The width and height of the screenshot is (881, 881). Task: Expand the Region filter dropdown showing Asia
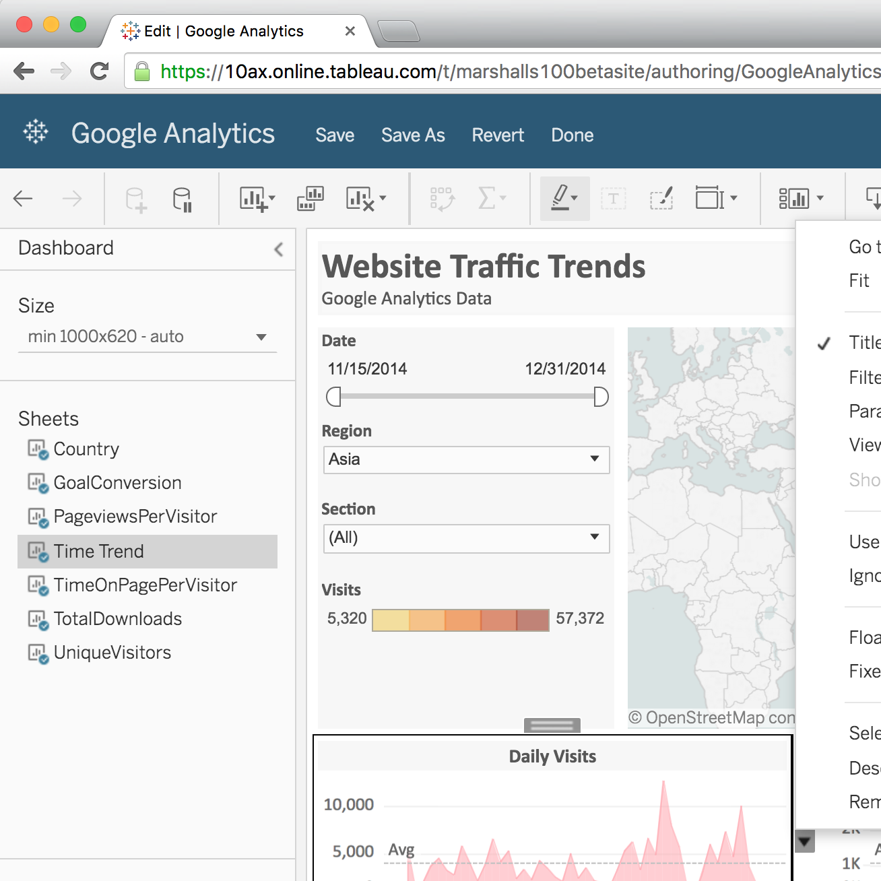[466, 460]
